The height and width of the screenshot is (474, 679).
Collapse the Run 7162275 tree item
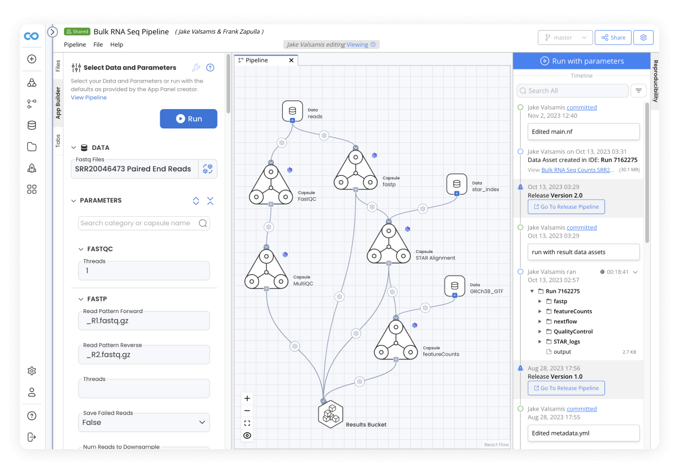pyautogui.click(x=533, y=290)
